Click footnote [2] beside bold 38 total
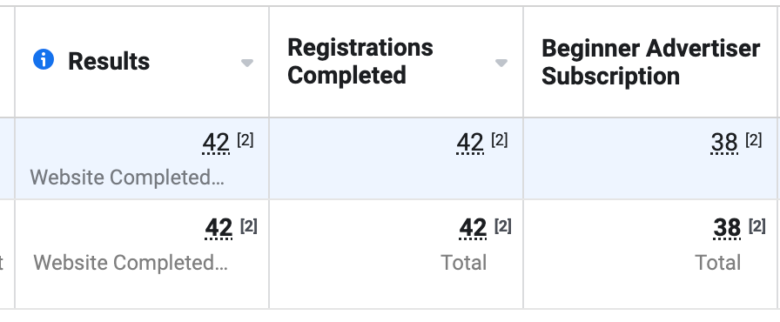The width and height of the screenshot is (780, 322). (x=757, y=226)
